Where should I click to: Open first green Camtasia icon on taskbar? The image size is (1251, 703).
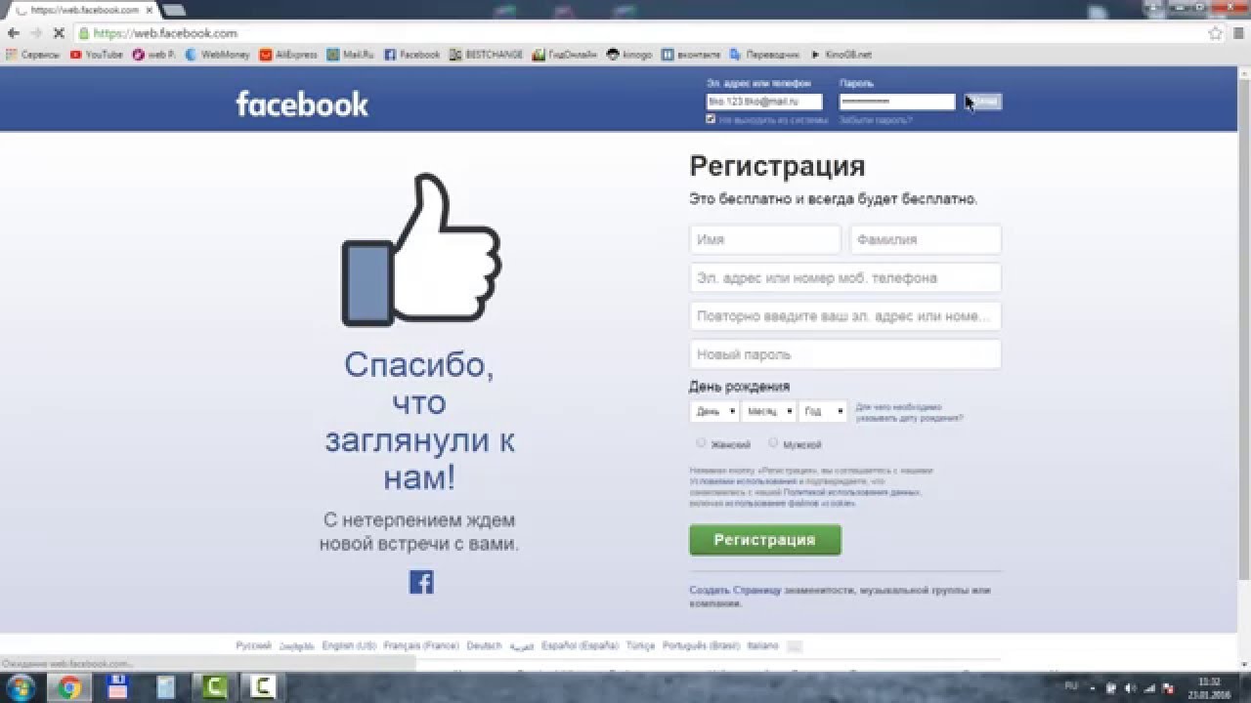213,687
